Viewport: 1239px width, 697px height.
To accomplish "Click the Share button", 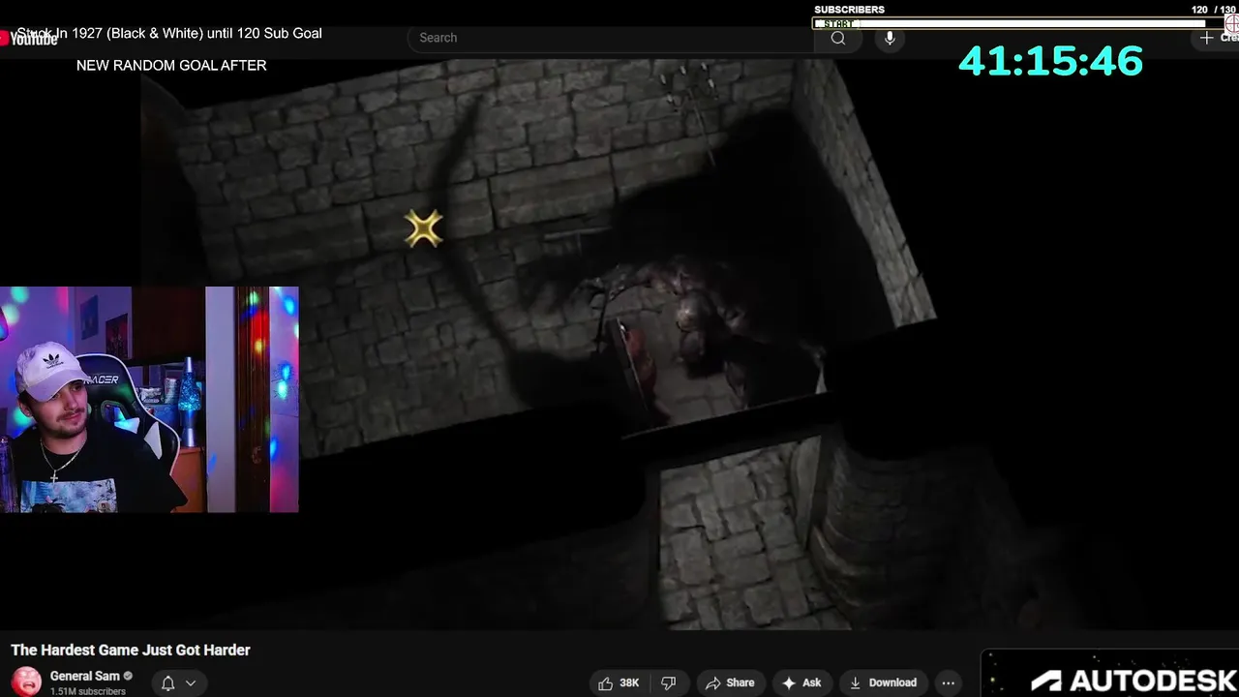I will pyautogui.click(x=730, y=682).
